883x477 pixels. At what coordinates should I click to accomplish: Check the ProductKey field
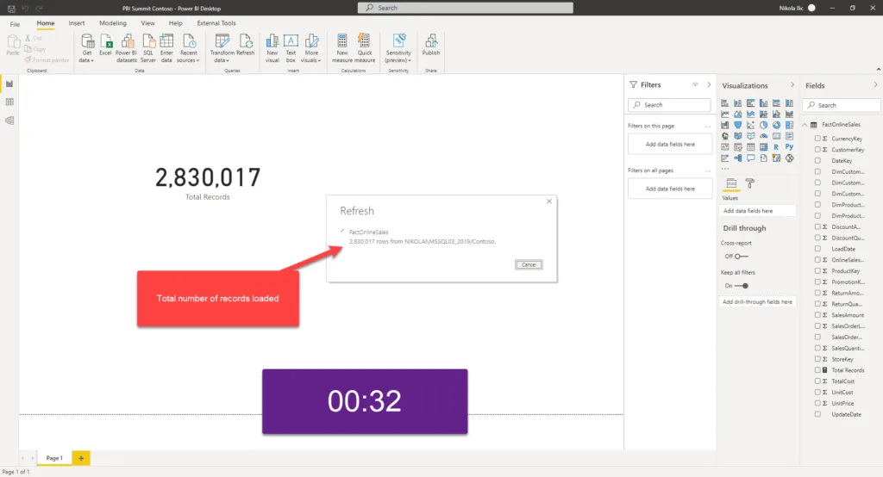(817, 270)
